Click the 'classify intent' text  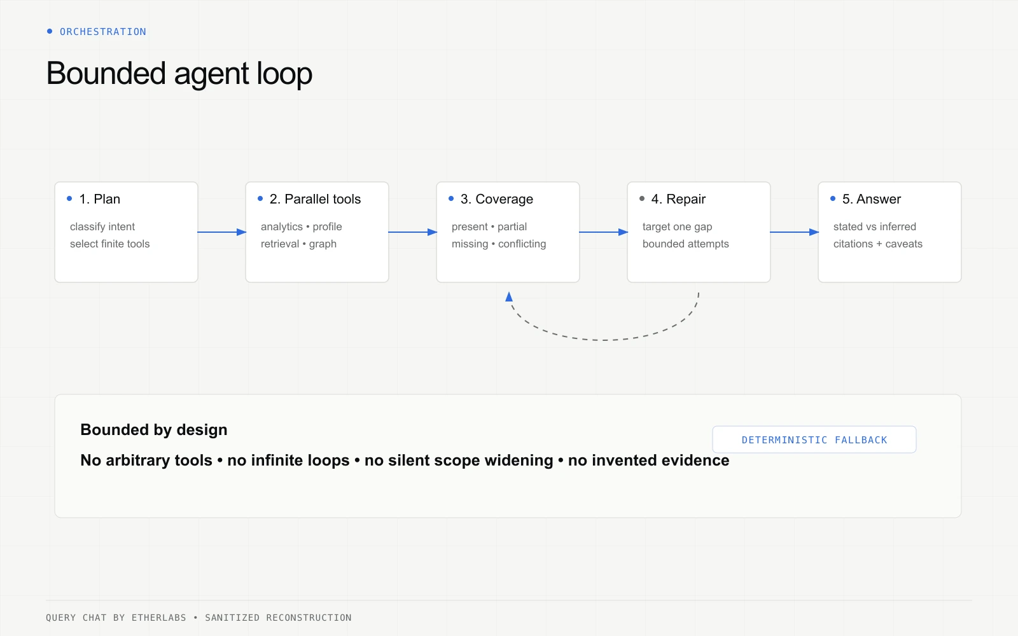pos(102,226)
